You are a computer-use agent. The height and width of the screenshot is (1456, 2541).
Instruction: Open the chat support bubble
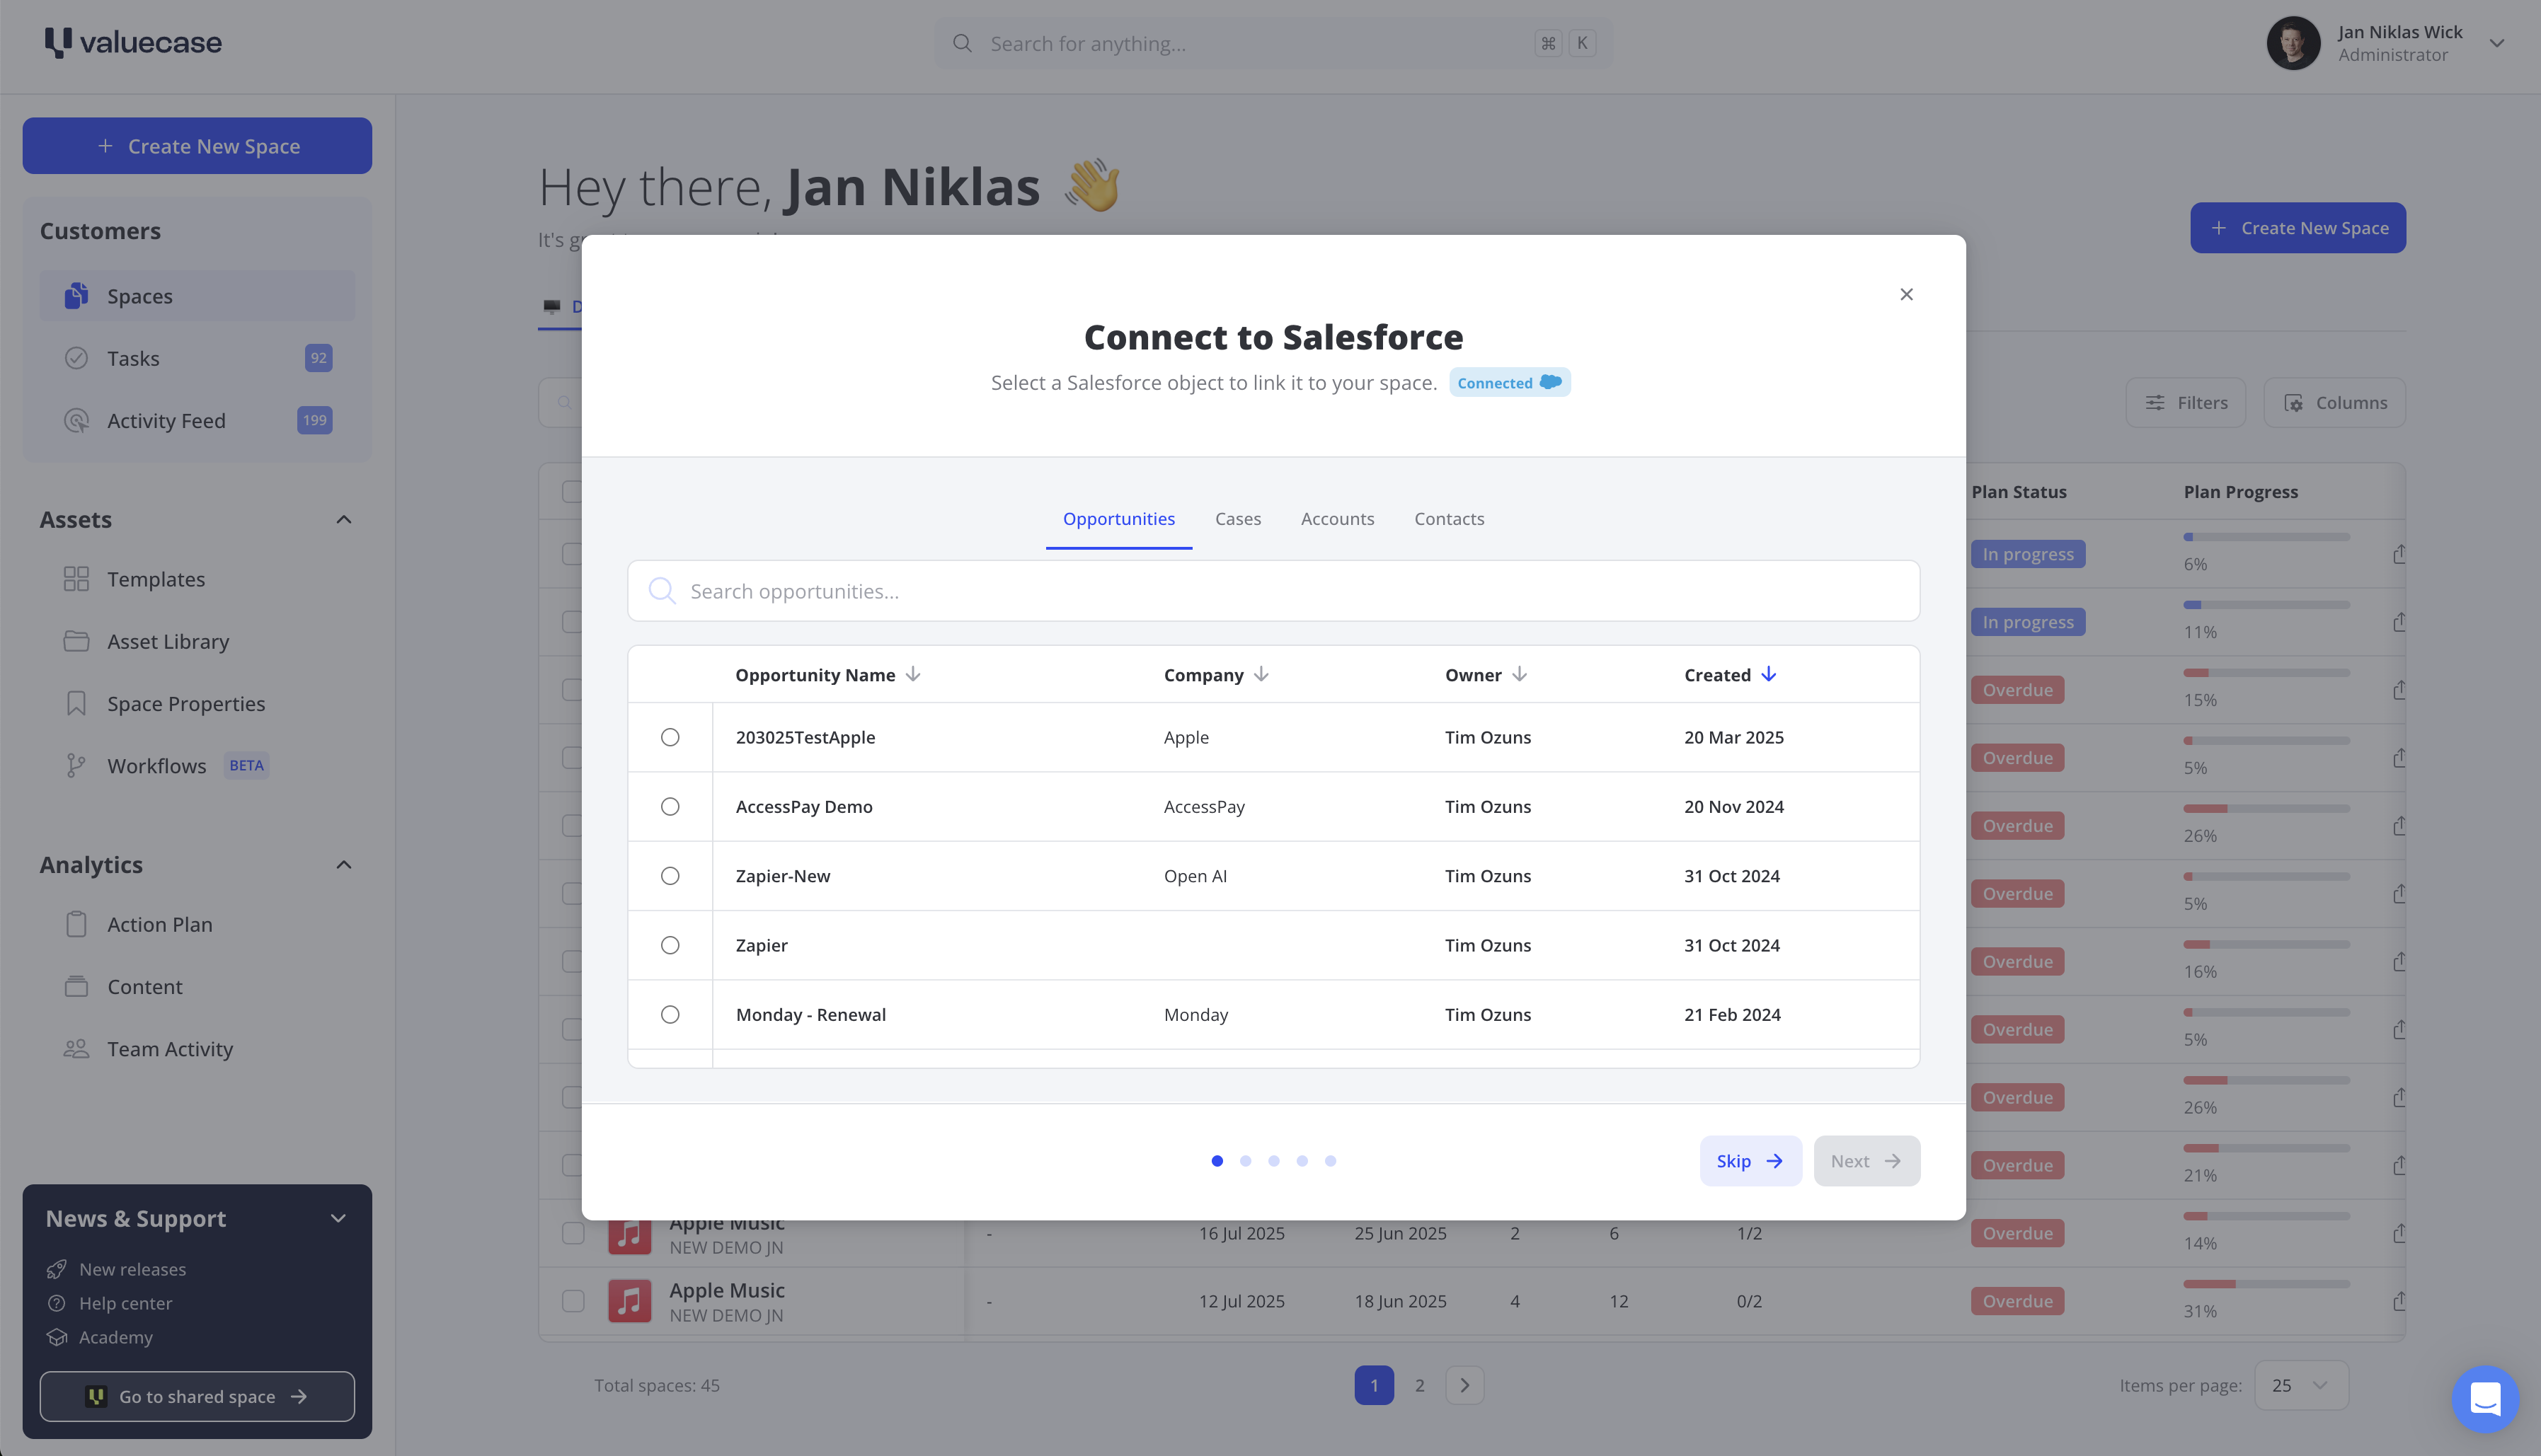coord(2485,1398)
